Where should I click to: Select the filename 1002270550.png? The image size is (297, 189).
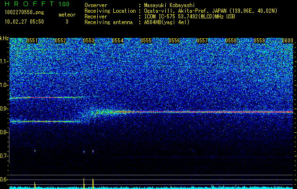point(25,13)
